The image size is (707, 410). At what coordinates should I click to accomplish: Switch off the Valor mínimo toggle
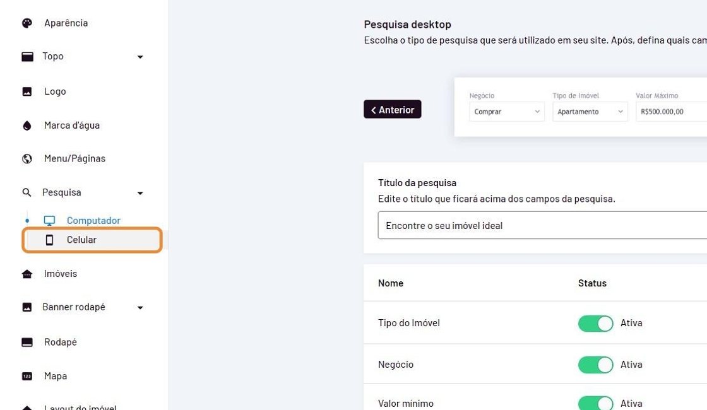(595, 403)
